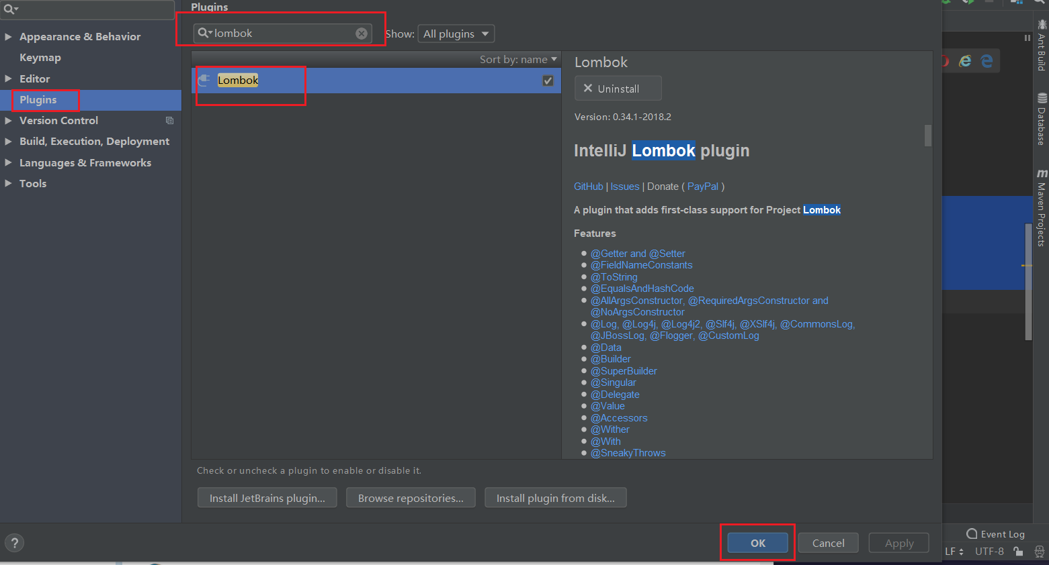This screenshot has height=565, width=1049.
Task: Click UTF-8 encoding in status bar
Action: (x=989, y=552)
